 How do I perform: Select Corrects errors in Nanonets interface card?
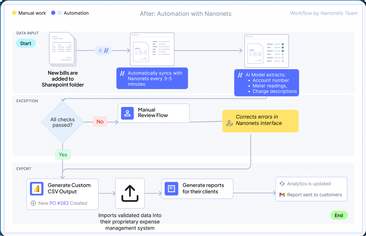pyautogui.click(x=261, y=121)
